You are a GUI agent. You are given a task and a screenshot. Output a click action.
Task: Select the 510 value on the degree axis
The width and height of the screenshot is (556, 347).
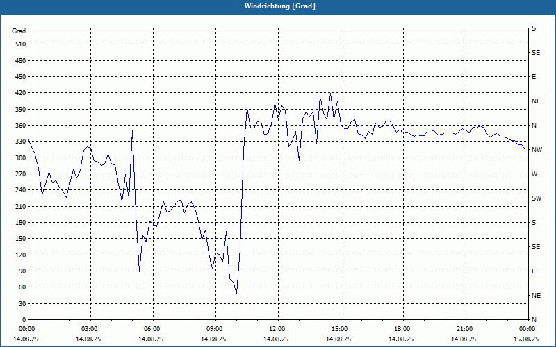[x=21, y=44]
